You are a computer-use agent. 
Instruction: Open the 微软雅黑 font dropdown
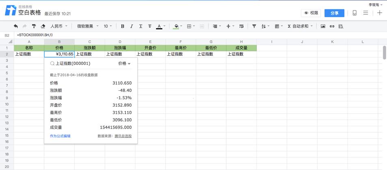click(88, 26)
